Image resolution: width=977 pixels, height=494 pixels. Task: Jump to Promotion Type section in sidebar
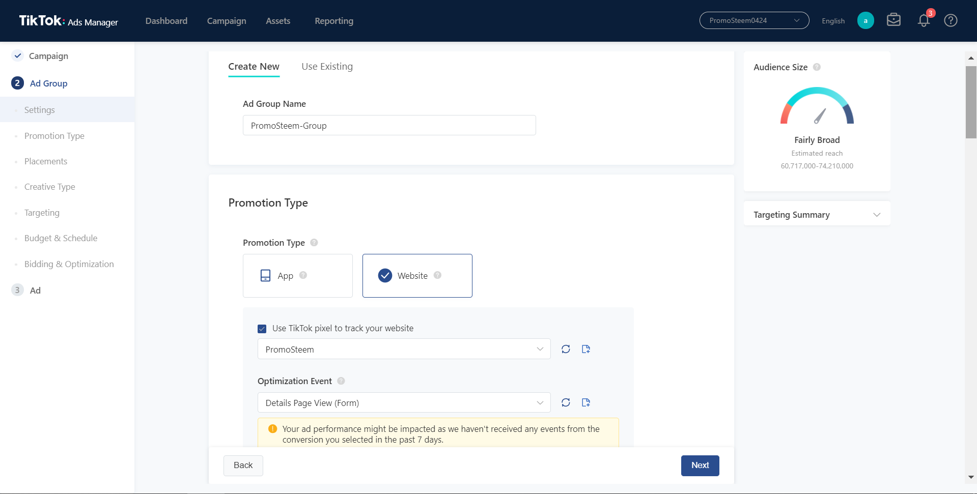pos(54,136)
